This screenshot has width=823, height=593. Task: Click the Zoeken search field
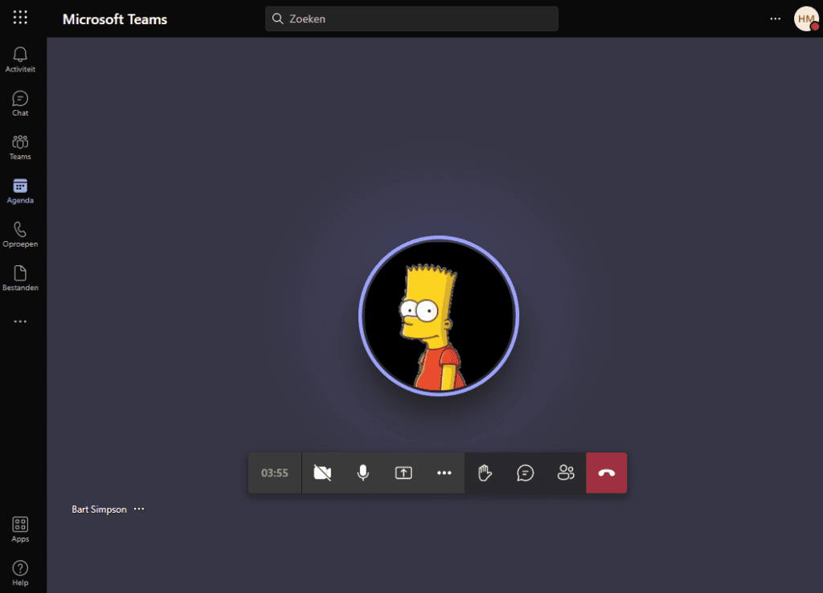point(411,19)
